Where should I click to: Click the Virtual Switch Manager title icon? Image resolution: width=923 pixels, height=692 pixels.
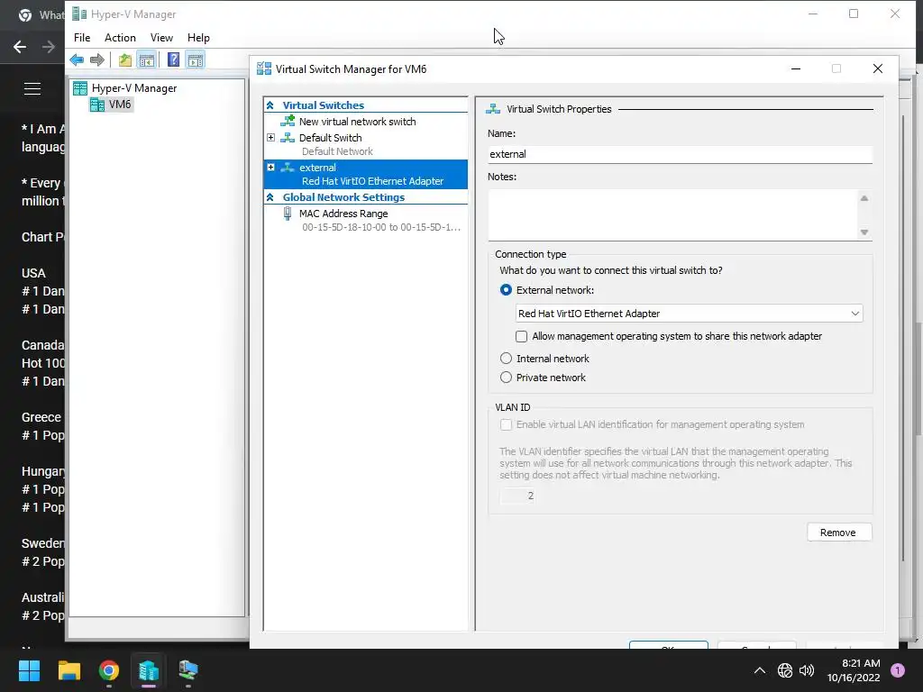(264, 68)
